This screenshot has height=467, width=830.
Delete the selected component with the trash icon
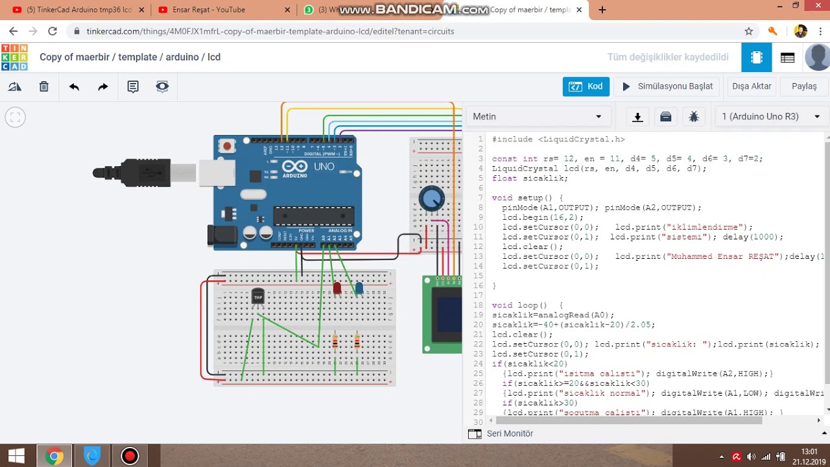tap(44, 86)
